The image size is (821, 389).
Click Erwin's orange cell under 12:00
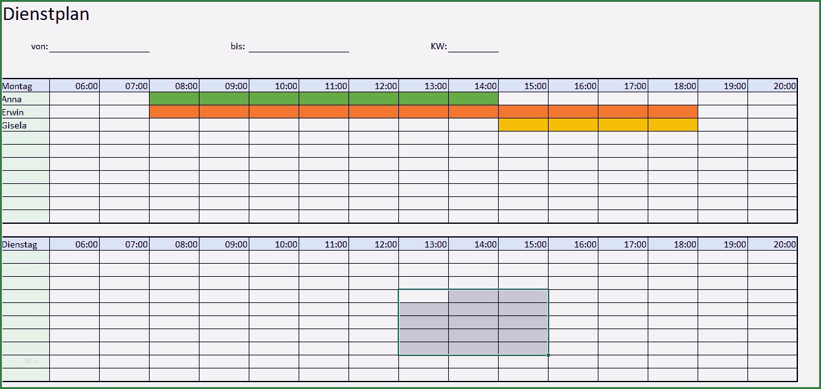(373, 112)
